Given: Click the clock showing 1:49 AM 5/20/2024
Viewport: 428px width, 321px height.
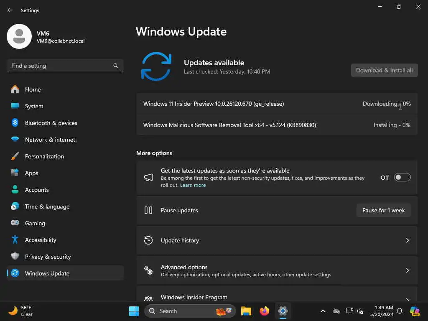Looking at the screenshot, I should click(x=382, y=311).
